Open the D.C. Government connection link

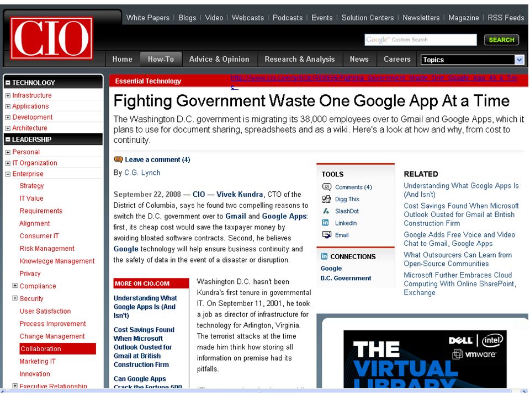(x=346, y=278)
